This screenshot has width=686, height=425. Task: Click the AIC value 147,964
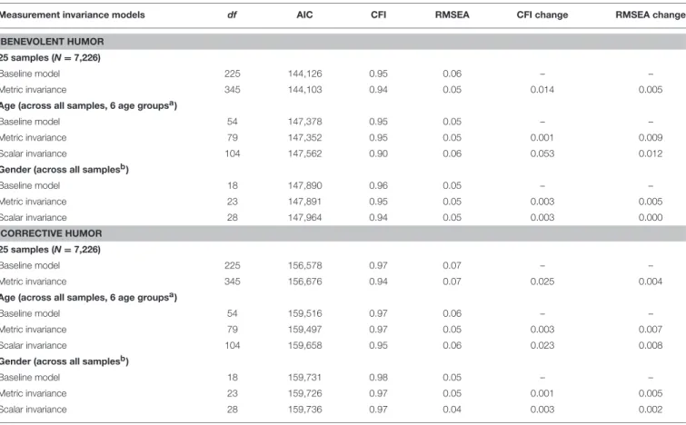(305, 217)
